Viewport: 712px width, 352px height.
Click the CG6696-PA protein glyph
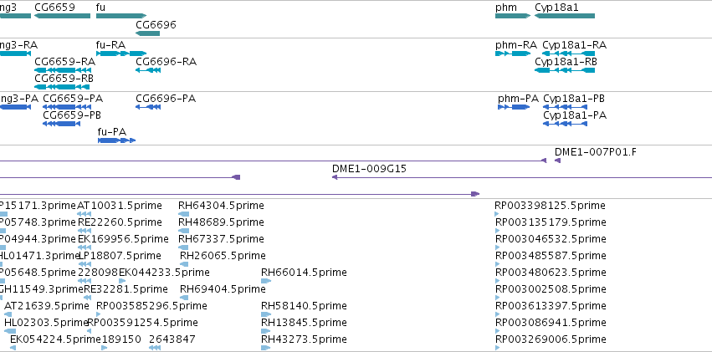pos(148,107)
